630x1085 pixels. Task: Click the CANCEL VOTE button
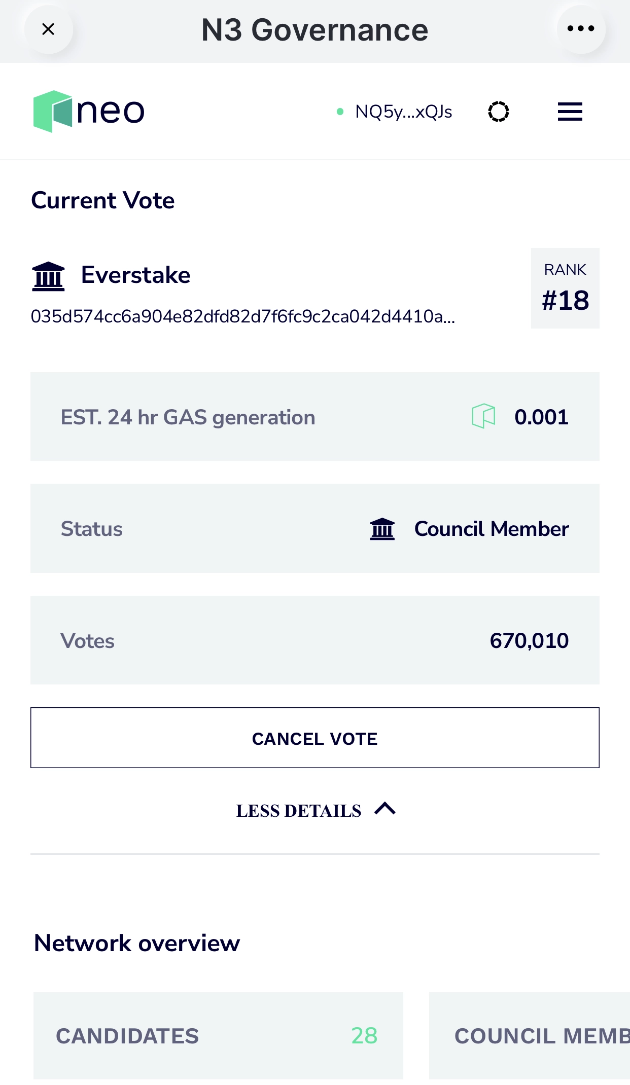pyautogui.click(x=315, y=738)
